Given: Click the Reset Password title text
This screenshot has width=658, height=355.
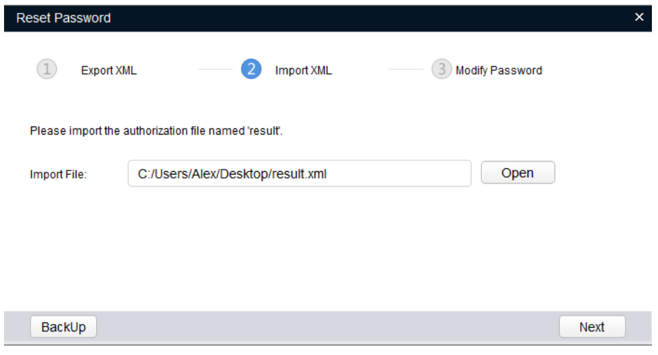Looking at the screenshot, I should (64, 18).
